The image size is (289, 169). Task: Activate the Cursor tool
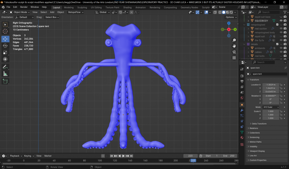[x=5, y=31]
